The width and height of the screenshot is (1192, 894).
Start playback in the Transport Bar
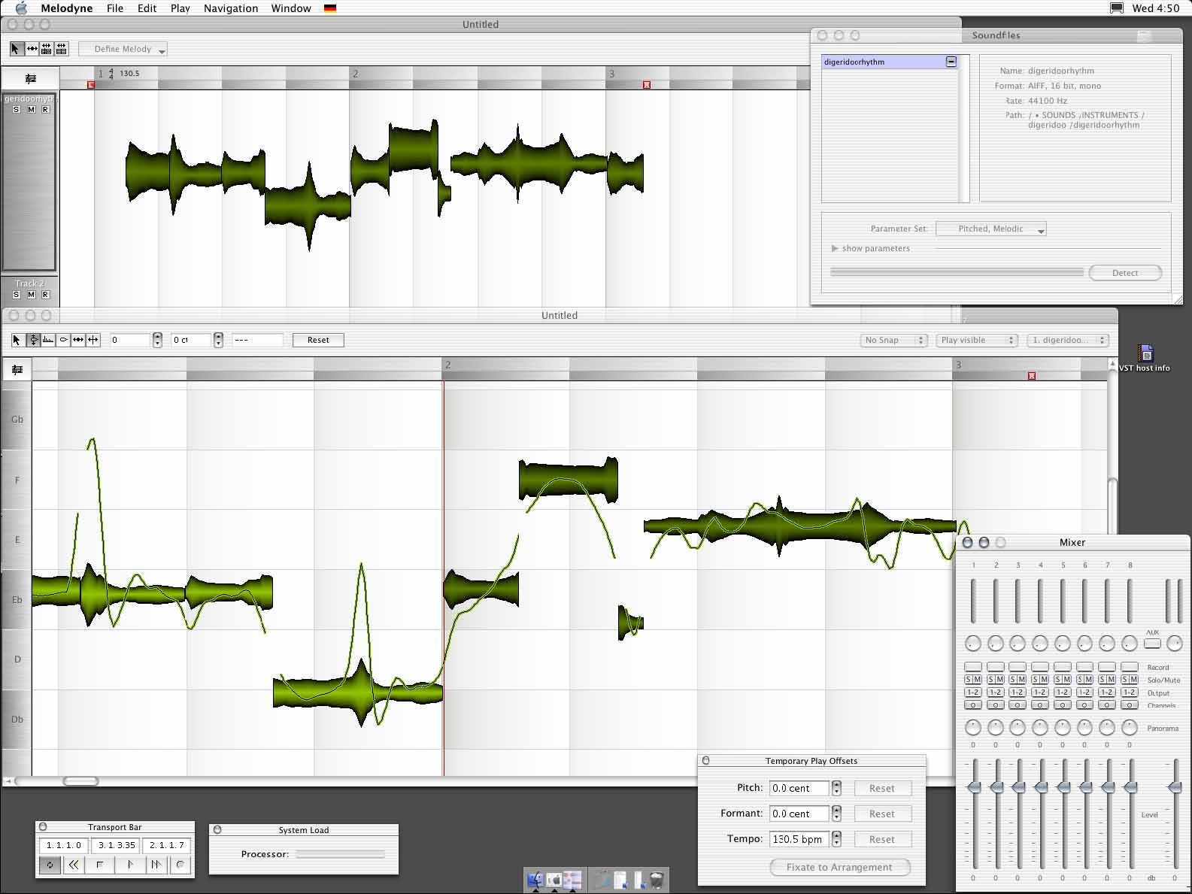pyautogui.click(x=129, y=865)
